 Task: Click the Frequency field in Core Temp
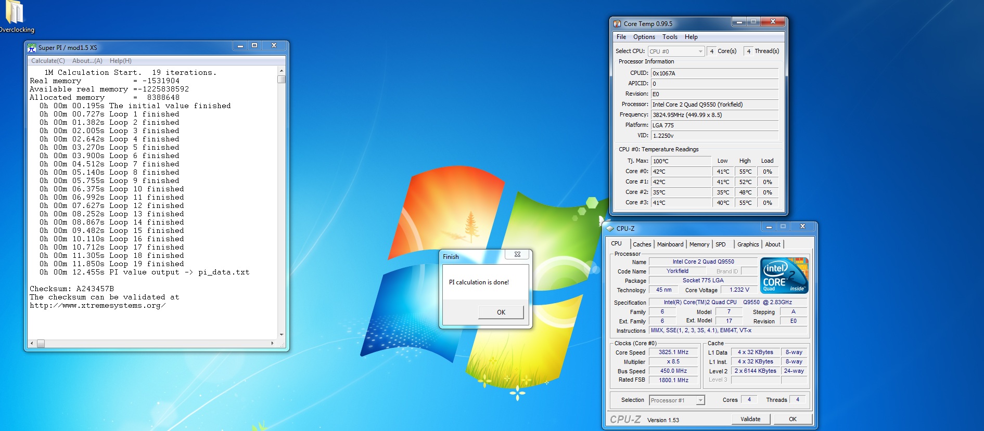[714, 115]
